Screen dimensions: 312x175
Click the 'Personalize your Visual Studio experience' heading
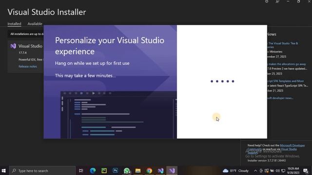(110, 46)
